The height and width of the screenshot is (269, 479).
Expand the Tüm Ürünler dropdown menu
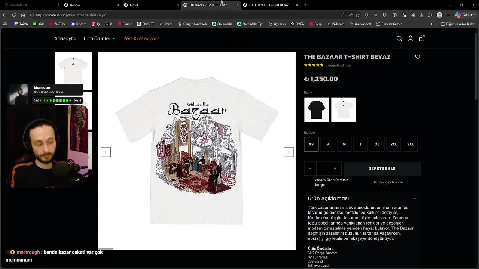(x=99, y=38)
